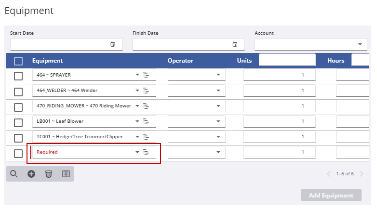Expand equipment dropdown for LB001 Leaf Blower
This screenshot has height=210, width=377.
[x=137, y=121]
